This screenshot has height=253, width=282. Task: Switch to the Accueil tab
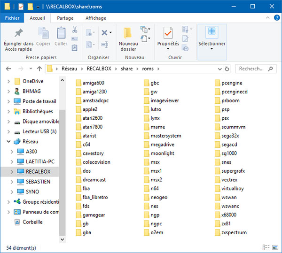tap(37, 18)
